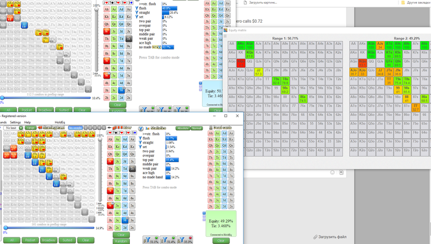Click the Suited button in upper window
The width and height of the screenshot is (431, 244).
(63, 110)
